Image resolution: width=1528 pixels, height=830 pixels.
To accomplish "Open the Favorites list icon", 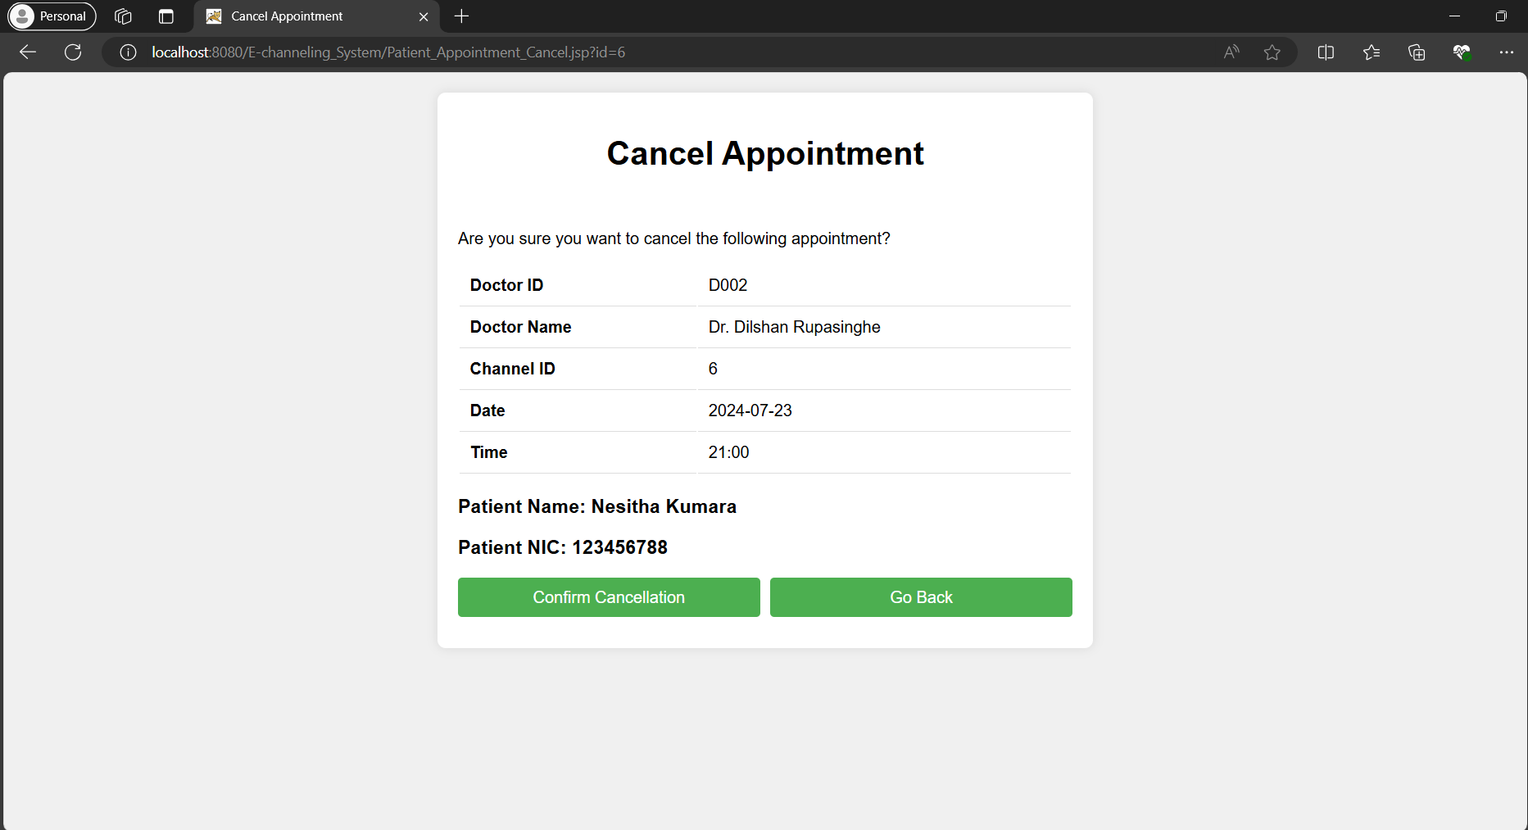I will click(1372, 52).
